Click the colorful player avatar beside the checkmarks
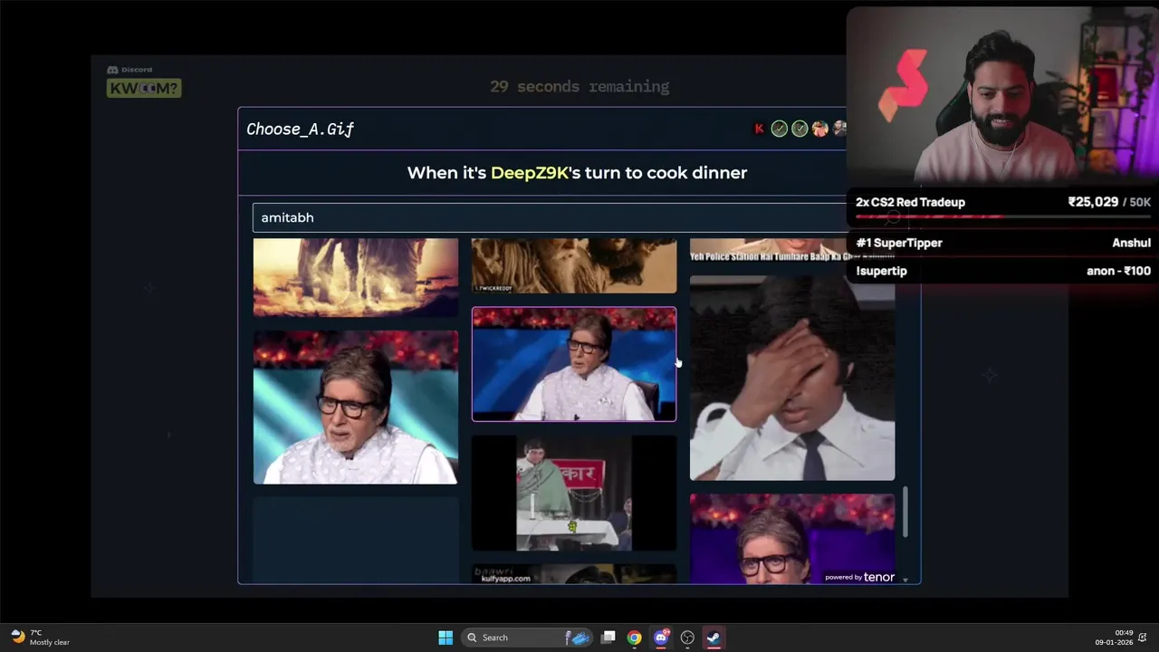The image size is (1159, 652). pyautogui.click(x=819, y=129)
